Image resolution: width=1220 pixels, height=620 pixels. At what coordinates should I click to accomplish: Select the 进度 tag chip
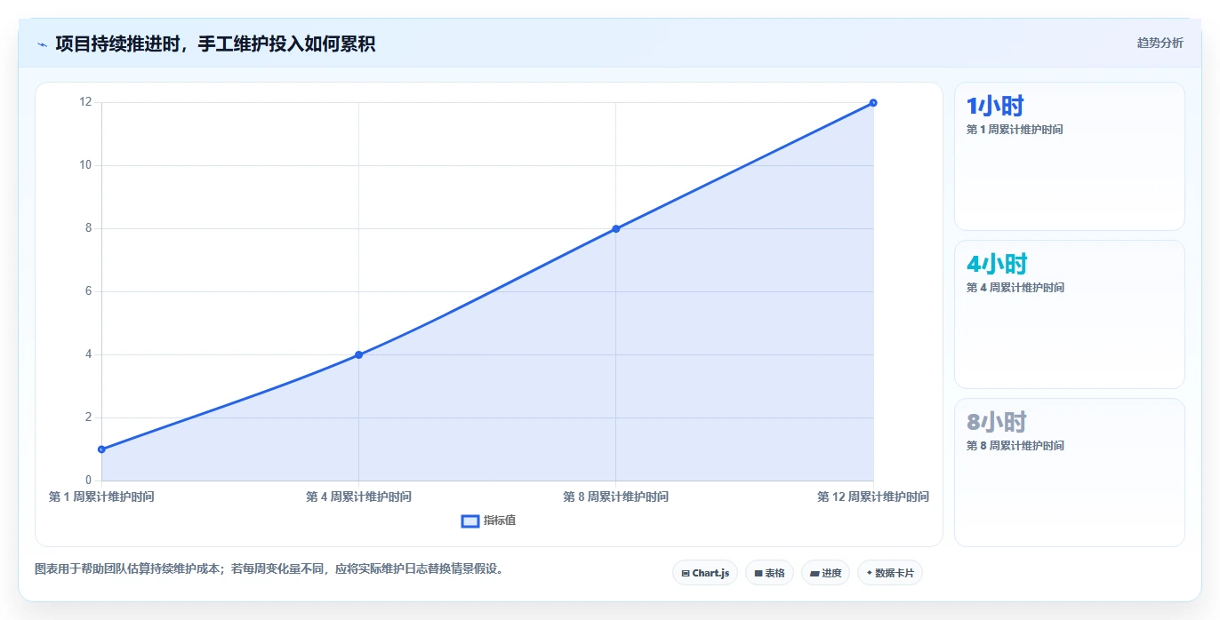(x=825, y=573)
